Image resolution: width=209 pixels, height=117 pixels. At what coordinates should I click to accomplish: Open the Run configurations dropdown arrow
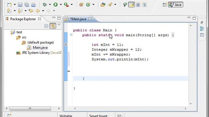[x=61, y=5]
